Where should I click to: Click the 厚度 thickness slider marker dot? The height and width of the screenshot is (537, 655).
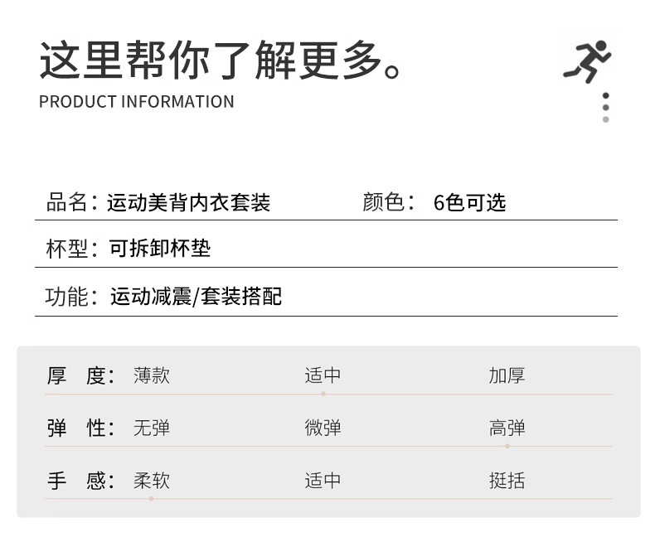(x=323, y=394)
